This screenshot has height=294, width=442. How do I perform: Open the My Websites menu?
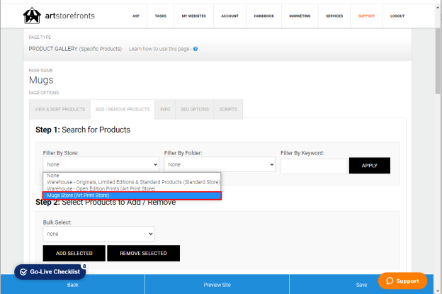[x=193, y=16]
